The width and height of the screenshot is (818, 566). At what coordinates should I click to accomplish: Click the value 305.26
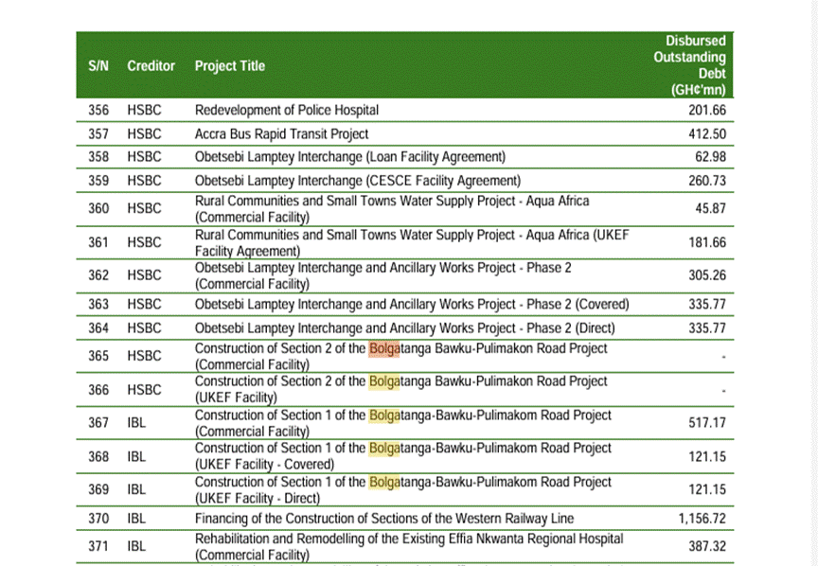pyautogui.click(x=707, y=275)
